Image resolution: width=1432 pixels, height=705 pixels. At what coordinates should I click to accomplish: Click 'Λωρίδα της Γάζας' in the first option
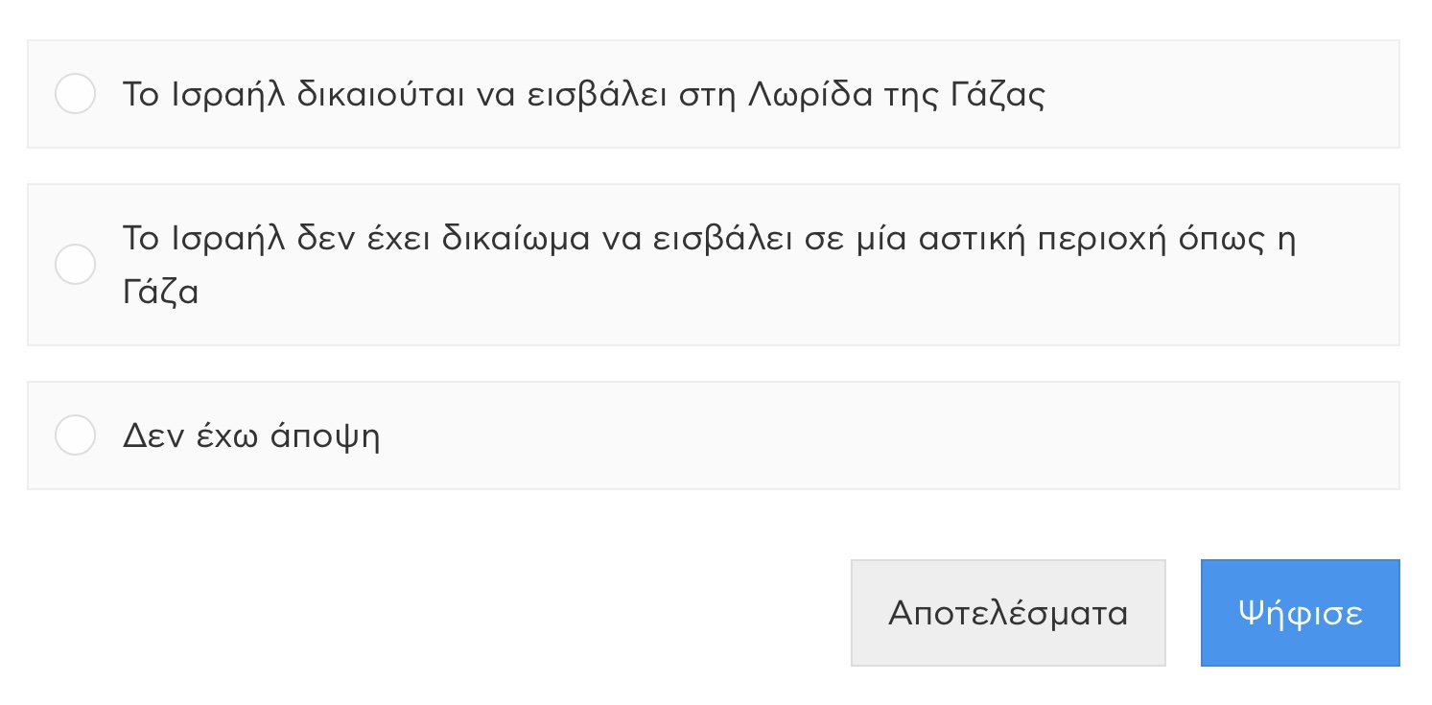pos(895,95)
